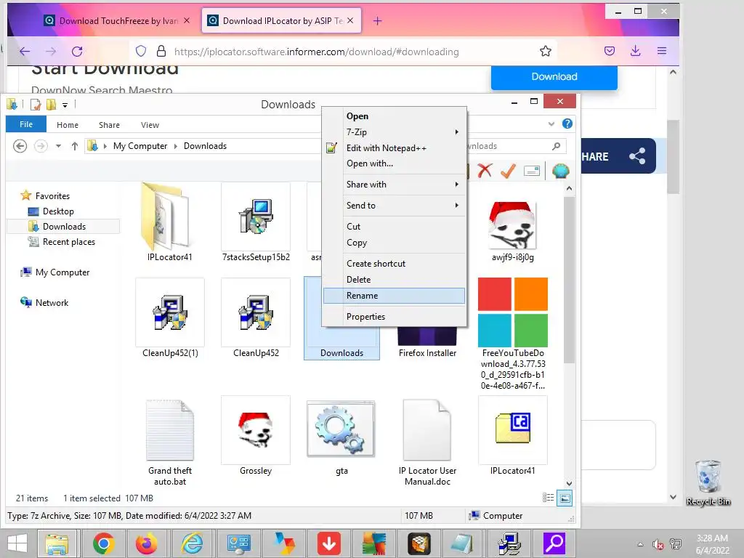744x558 pixels.
Task: Click Open with... menu entry
Action: pyautogui.click(x=394, y=163)
